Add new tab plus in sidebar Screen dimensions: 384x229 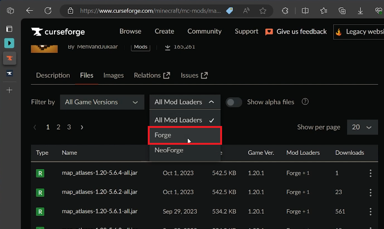pyautogui.click(x=9, y=90)
